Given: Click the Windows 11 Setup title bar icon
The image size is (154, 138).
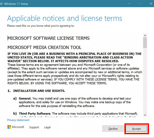Looking at the screenshot, I should [1, 4].
